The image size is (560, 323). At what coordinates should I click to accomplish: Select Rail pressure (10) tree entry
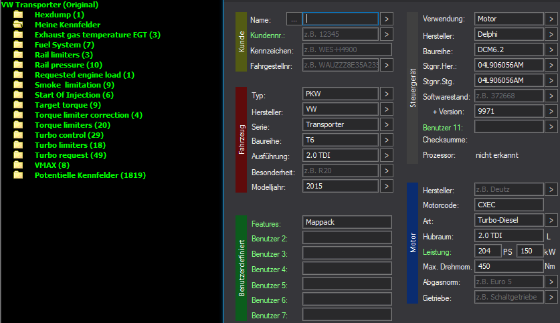[x=68, y=65]
